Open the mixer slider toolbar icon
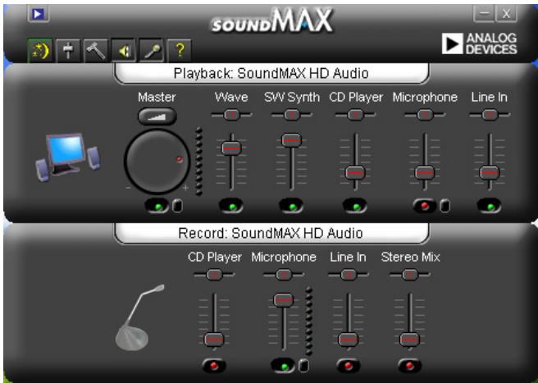Image resolution: width=538 pixels, height=383 pixels. tap(68, 51)
